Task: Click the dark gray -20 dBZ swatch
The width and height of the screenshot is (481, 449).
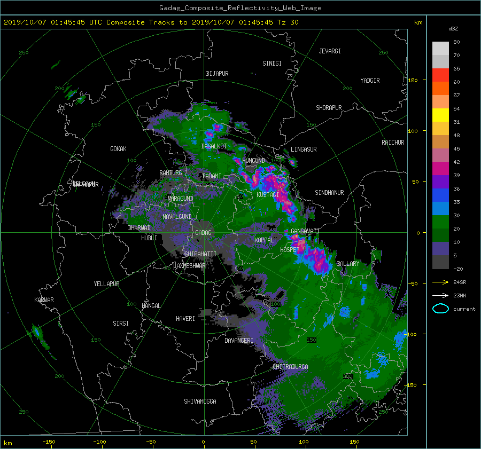Action: tap(440, 262)
